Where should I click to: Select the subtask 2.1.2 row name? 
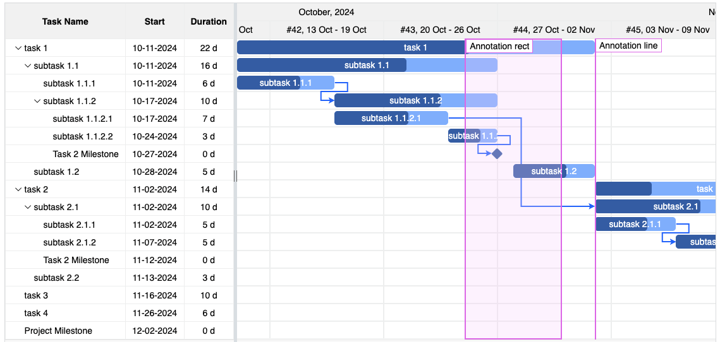[70, 242]
